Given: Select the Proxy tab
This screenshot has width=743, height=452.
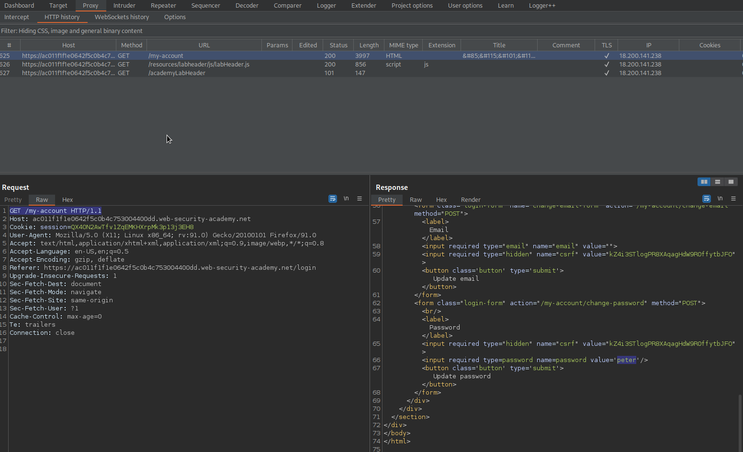Looking at the screenshot, I should [x=90, y=6].
